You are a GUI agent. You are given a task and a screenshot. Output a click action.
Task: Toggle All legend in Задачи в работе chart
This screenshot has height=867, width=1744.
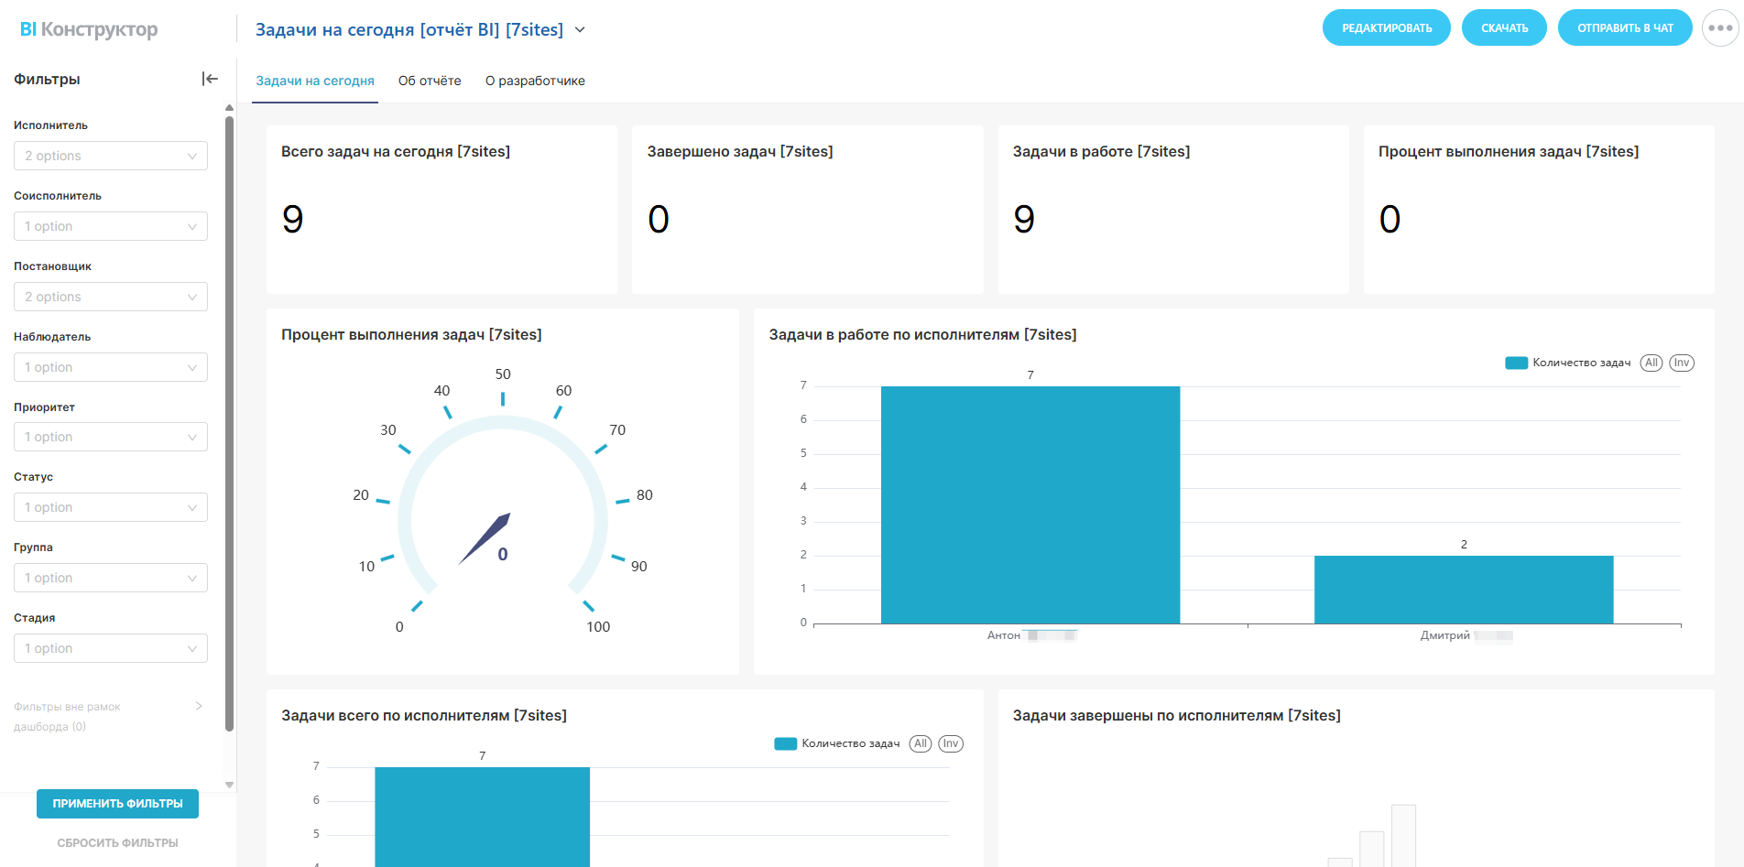coord(1651,363)
